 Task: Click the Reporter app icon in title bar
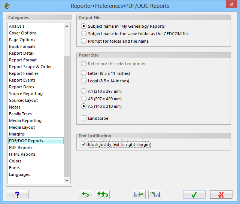click(7, 6)
